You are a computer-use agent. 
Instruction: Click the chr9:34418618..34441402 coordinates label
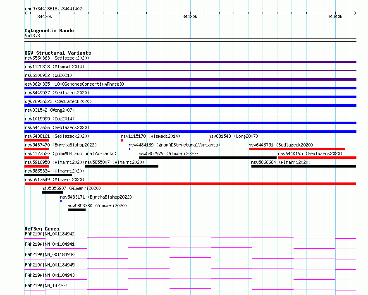pyautogui.click(x=53, y=9)
